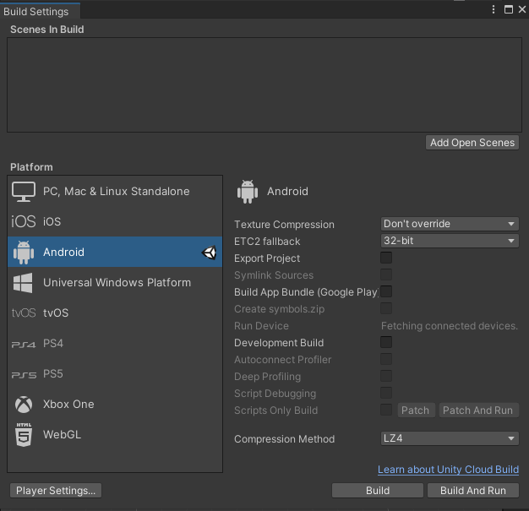
Task: Click the Platform heading
Action: click(x=31, y=167)
